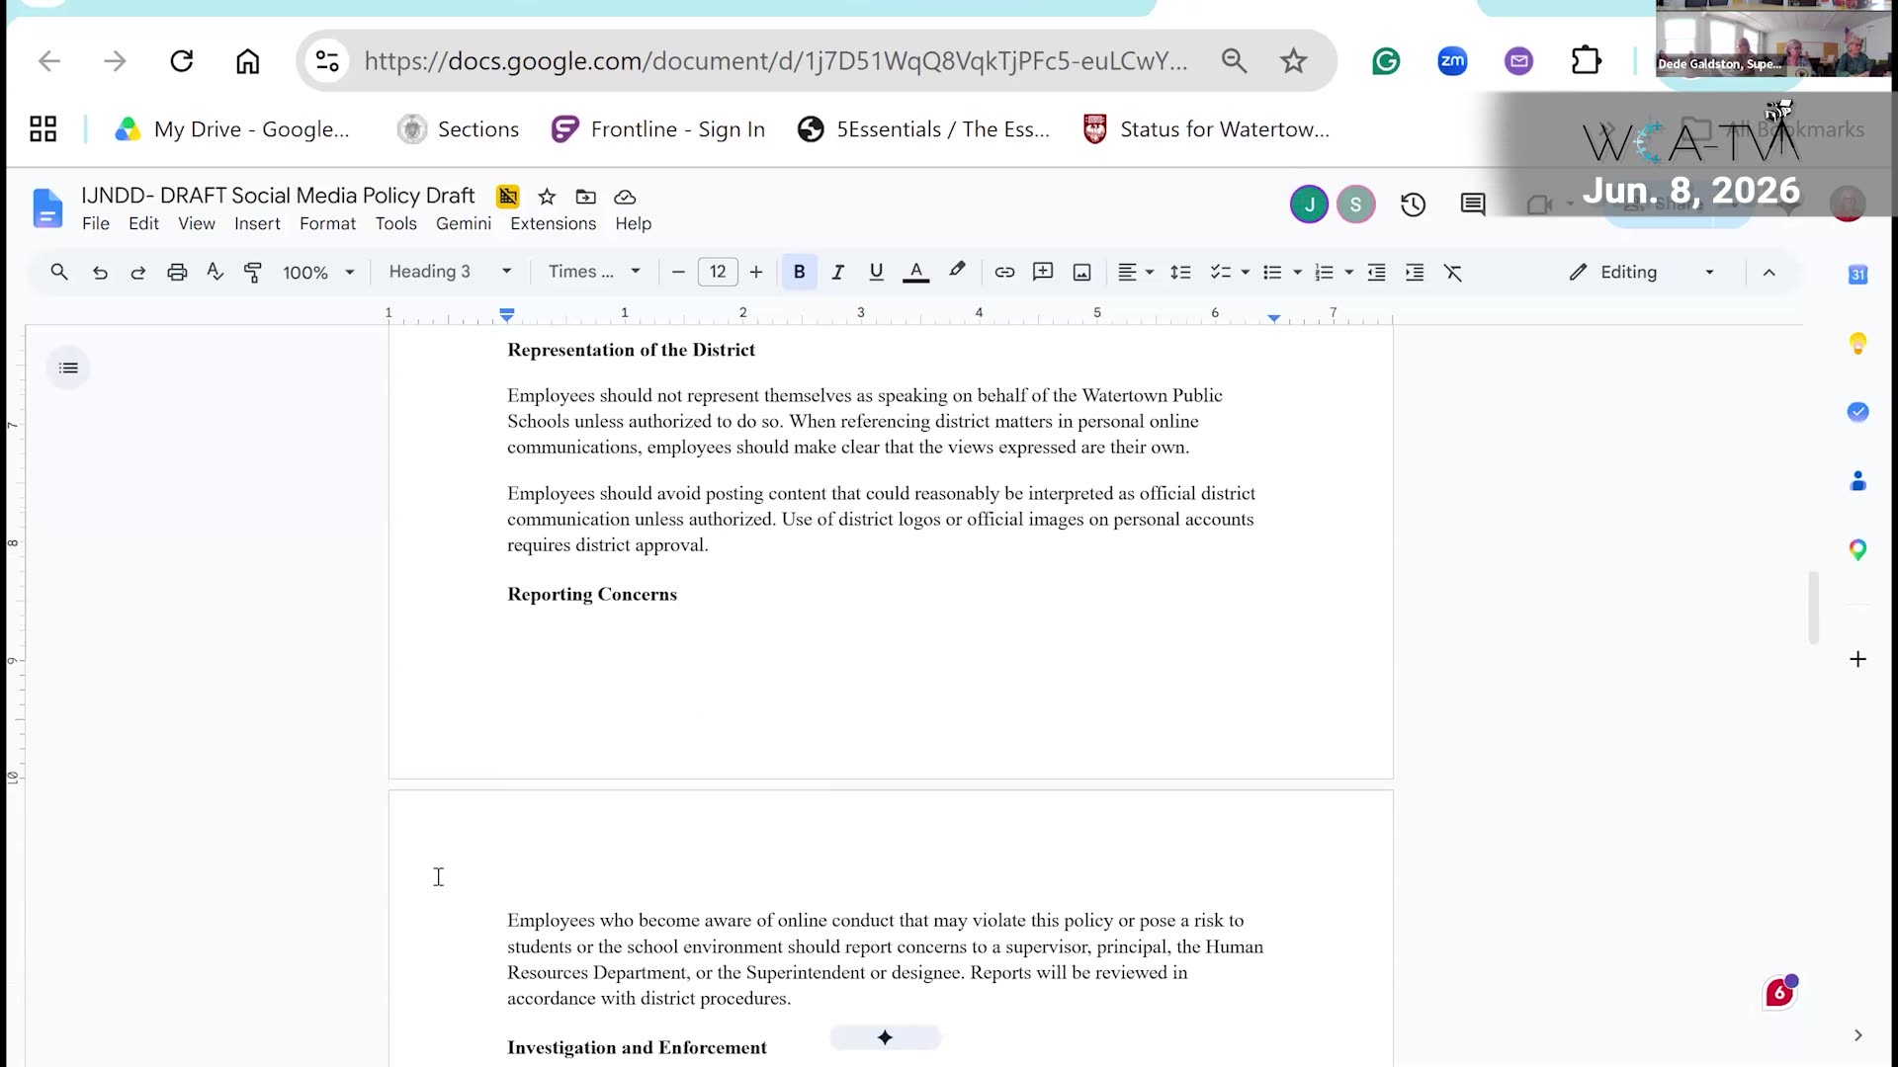Image resolution: width=1898 pixels, height=1067 pixels.
Task: Decrease indent in toolbar
Action: tap(1376, 272)
